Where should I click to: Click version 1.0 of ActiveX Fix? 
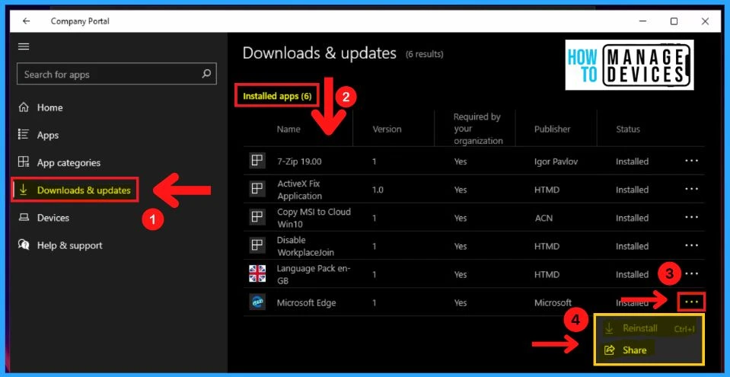point(378,190)
